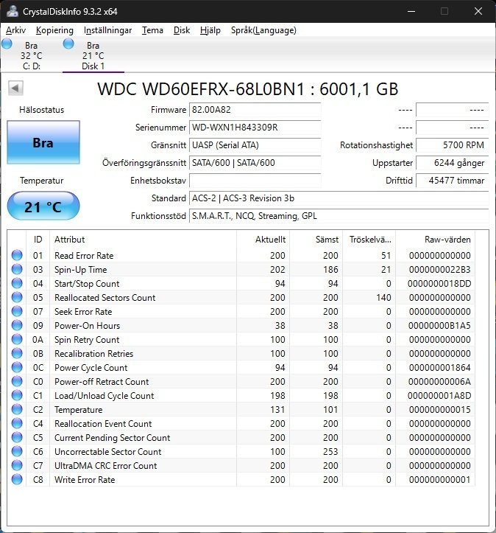Viewport: 496px width, 533px height.
Task: Click the previous disk arrow button
Action: [15, 88]
